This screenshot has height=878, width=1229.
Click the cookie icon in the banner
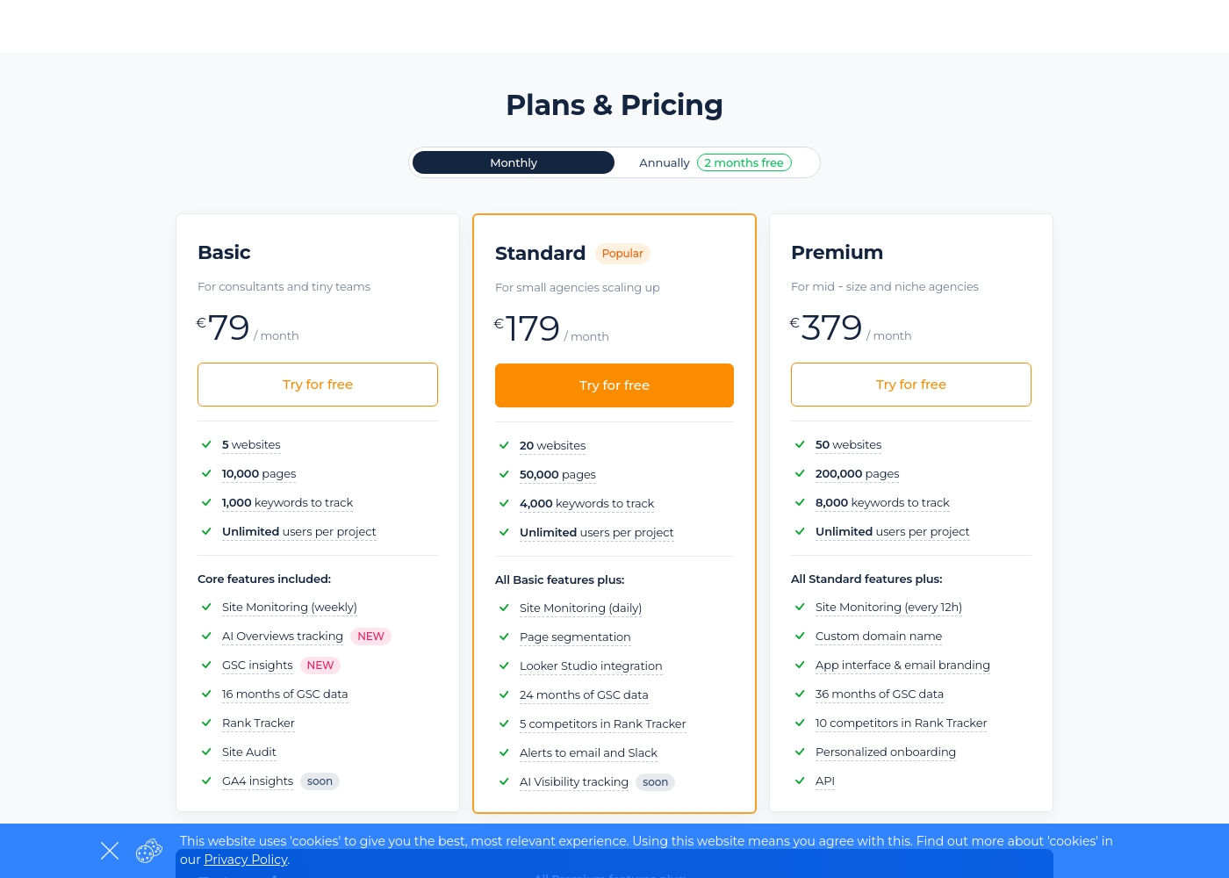149,851
